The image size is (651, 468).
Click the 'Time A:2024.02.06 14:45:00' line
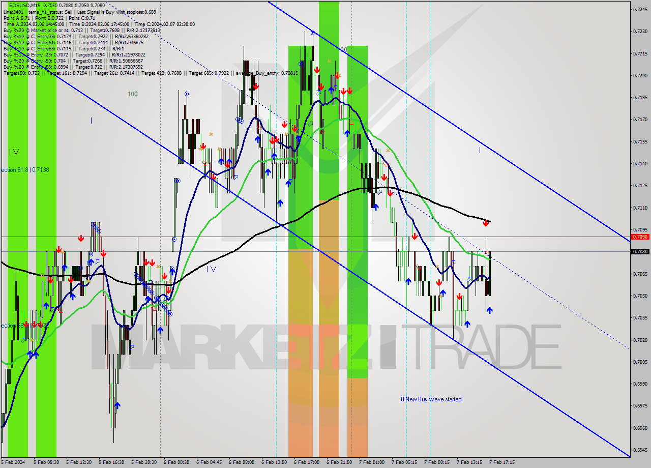tap(99, 24)
